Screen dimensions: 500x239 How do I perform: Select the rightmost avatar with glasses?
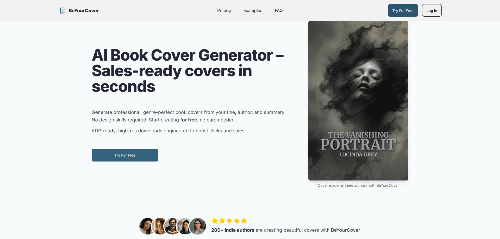coord(197,226)
